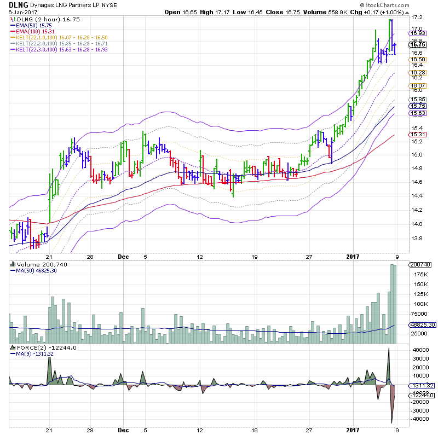This screenshot has width=438, height=435.
Task: Click the -12244.0 force index tag
Action: [x=422, y=396]
